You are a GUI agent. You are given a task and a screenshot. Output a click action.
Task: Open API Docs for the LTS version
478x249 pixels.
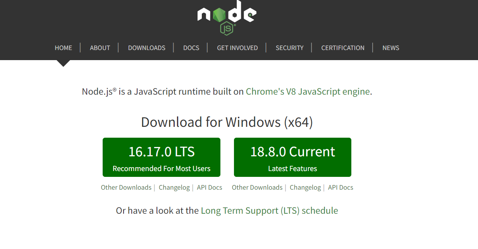pyautogui.click(x=209, y=187)
